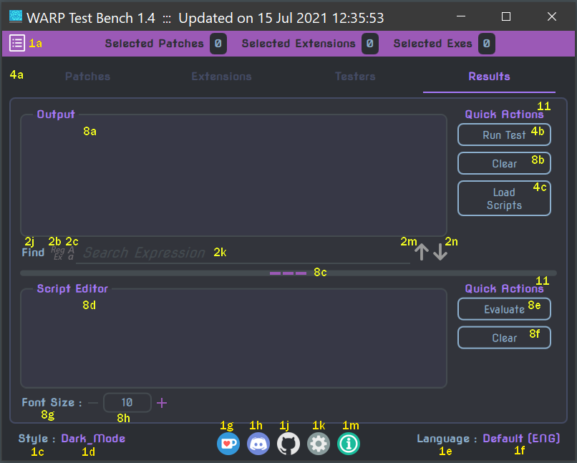This screenshot has height=463, width=577.
Task: Click Clear button under Evaluate
Action: coord(504,338)
